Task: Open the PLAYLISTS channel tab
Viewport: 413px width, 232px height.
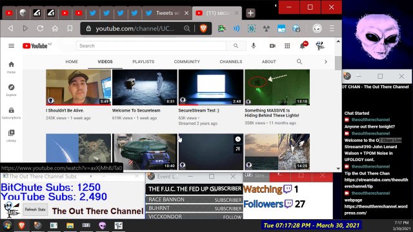Action: point(143,62)
